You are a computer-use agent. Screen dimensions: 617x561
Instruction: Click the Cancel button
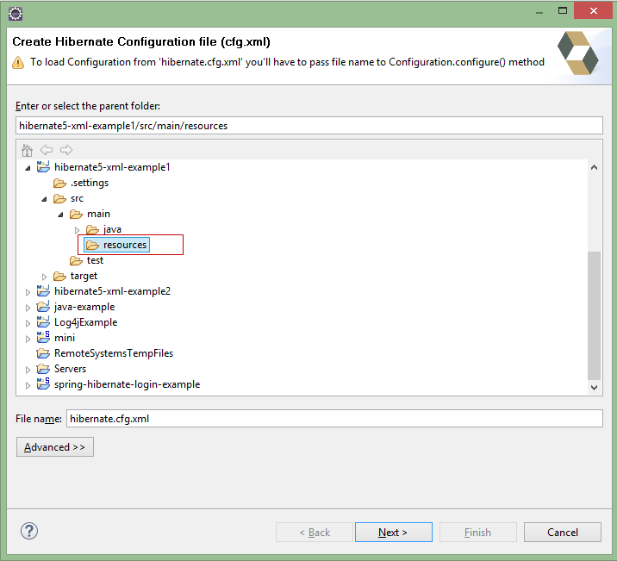click(563, 533)
